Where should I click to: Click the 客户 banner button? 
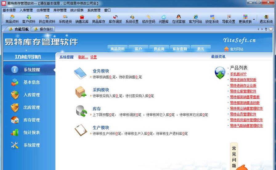click(138, 49)
